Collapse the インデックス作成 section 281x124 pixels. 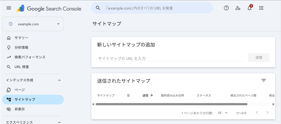pos(60,80)
